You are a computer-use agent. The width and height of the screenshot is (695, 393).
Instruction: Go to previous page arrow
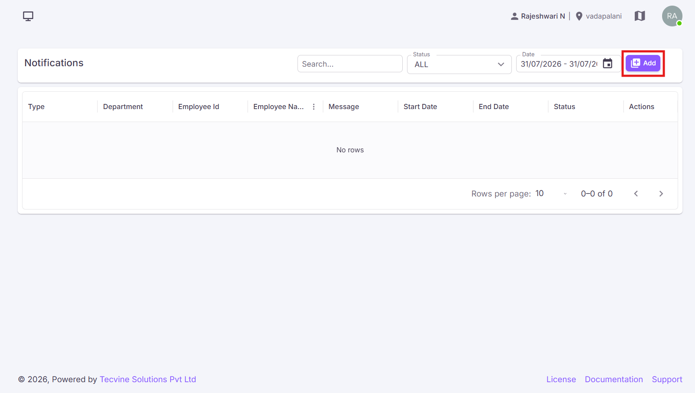point(636,194)
